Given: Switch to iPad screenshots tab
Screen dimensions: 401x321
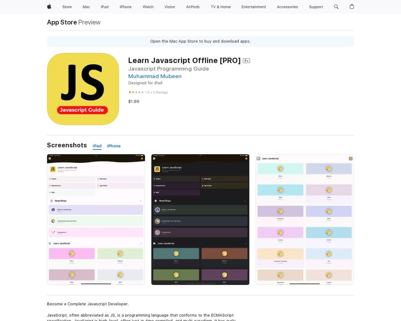Looking at the screenshot, I should [x=97, y=146].
